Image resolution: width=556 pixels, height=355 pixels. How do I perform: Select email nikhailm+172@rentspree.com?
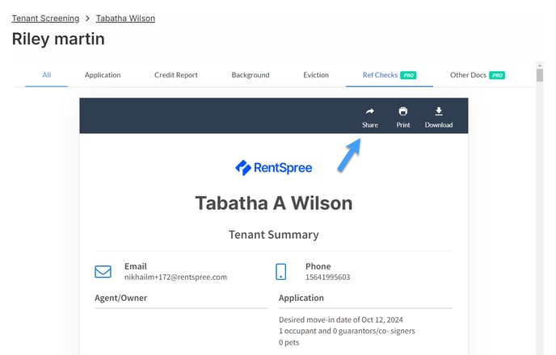click(175, 277)
